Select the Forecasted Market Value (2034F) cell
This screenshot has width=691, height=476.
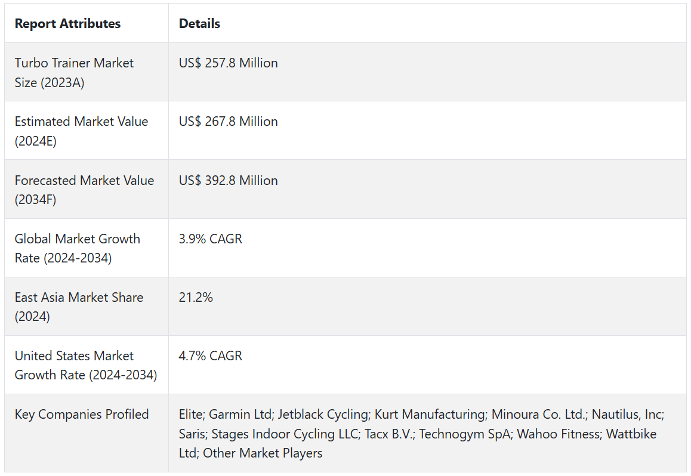click(84, 190)
